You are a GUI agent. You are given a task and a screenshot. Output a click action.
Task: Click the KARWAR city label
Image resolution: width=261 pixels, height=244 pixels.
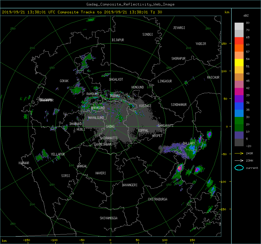[x=24, y=163]
